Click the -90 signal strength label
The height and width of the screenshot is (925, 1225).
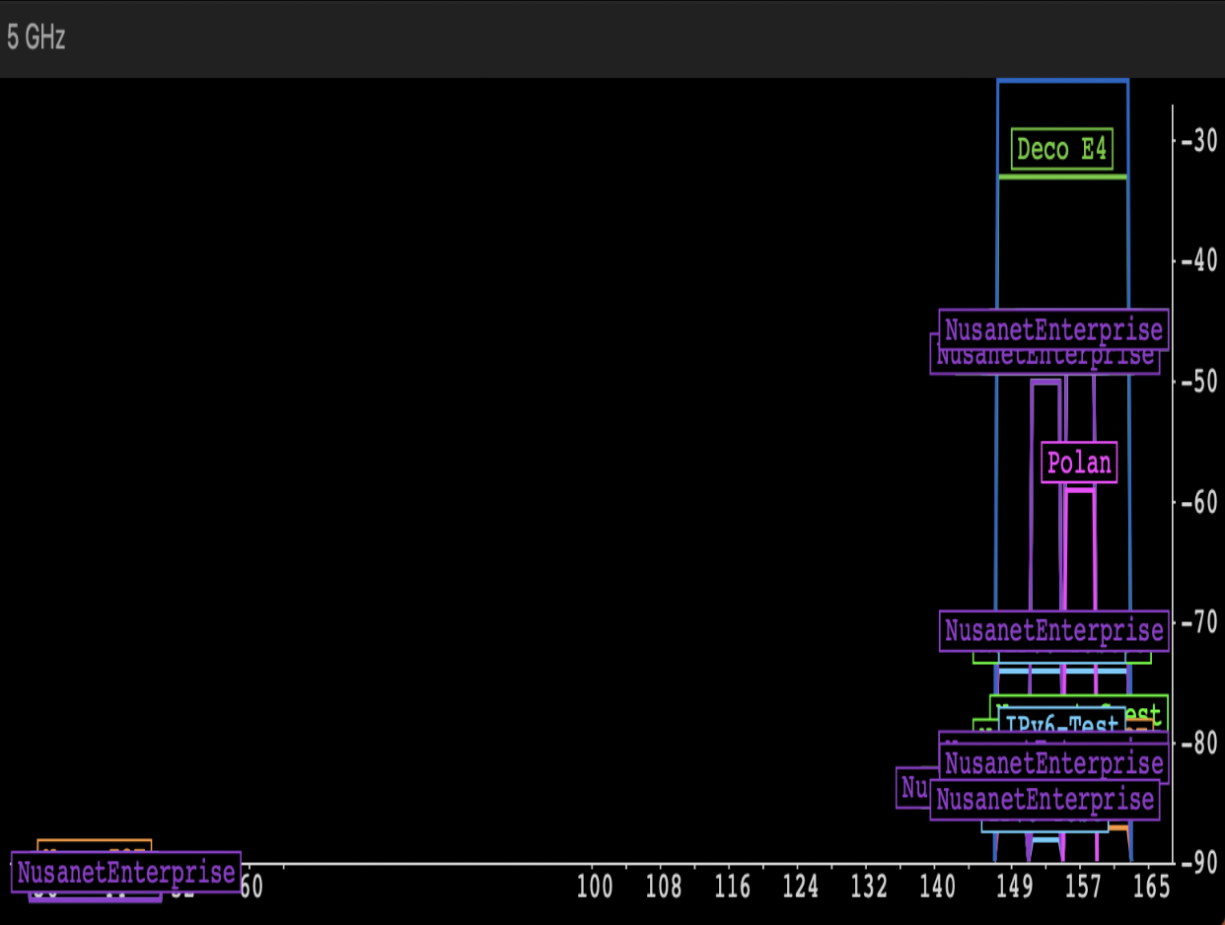1198,863
